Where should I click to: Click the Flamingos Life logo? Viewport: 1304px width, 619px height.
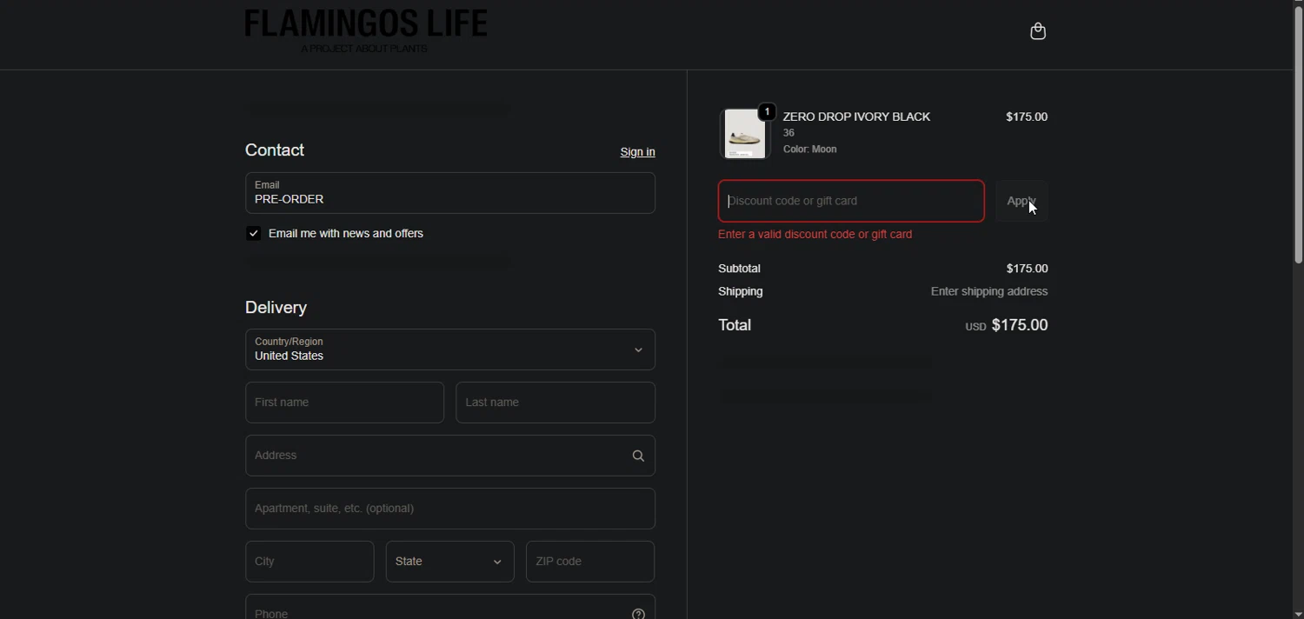coord(366,30)
